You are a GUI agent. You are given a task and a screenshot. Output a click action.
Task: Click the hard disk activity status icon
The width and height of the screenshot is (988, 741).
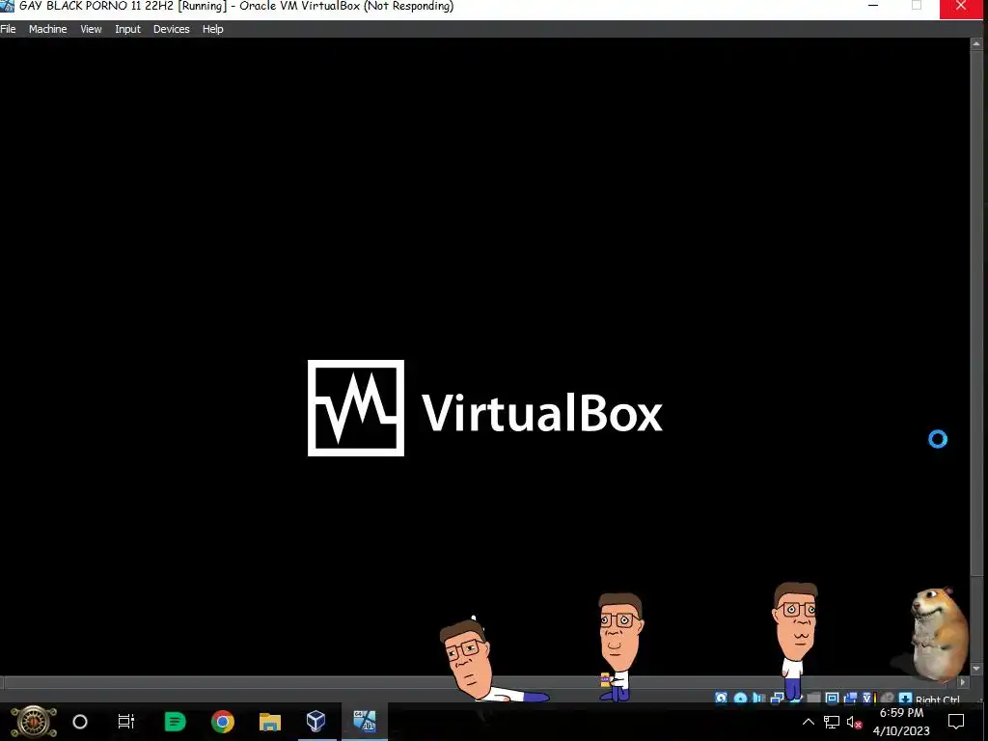pyautogui.click(x=722, y=699)
